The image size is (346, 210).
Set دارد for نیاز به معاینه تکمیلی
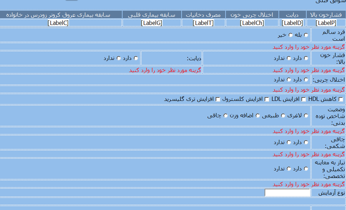coord(306,169)
